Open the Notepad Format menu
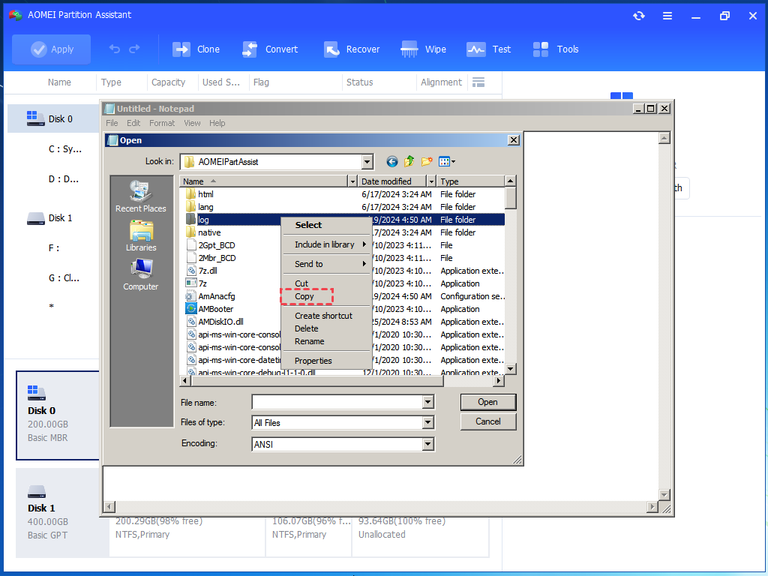Screen dimensions: 768x576 tap(162, 123)
